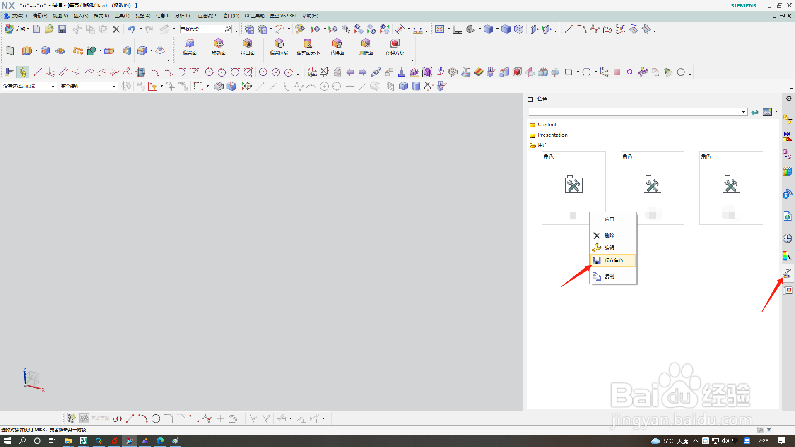Open the Roles tab in the resource bar
795x447 pixels.
tap(788, 273)
